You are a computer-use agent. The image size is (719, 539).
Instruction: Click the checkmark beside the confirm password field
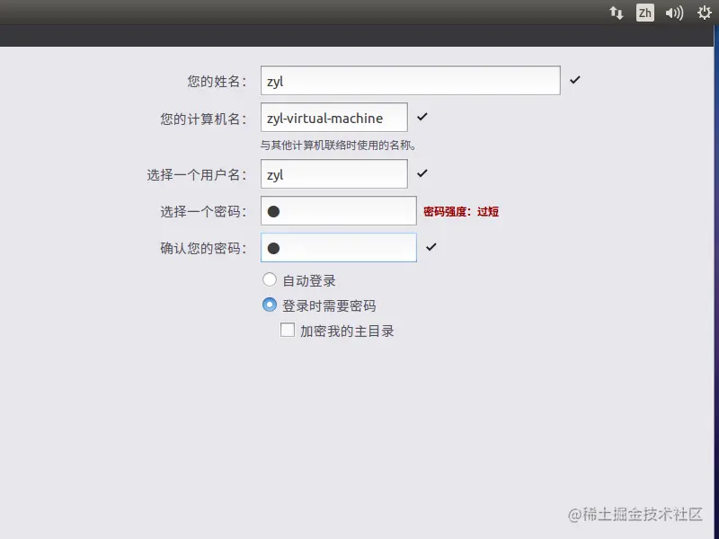pos(431,247)
